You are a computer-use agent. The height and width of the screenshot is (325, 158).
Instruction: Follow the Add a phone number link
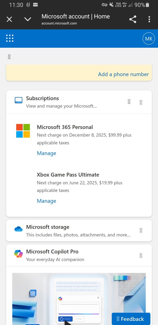(x=123, y=74)
